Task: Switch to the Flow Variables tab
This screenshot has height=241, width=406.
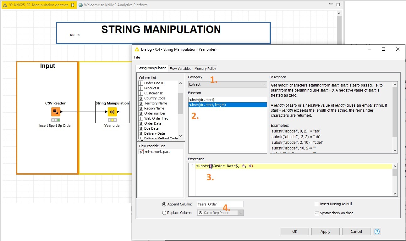Action: pos(180,69)
